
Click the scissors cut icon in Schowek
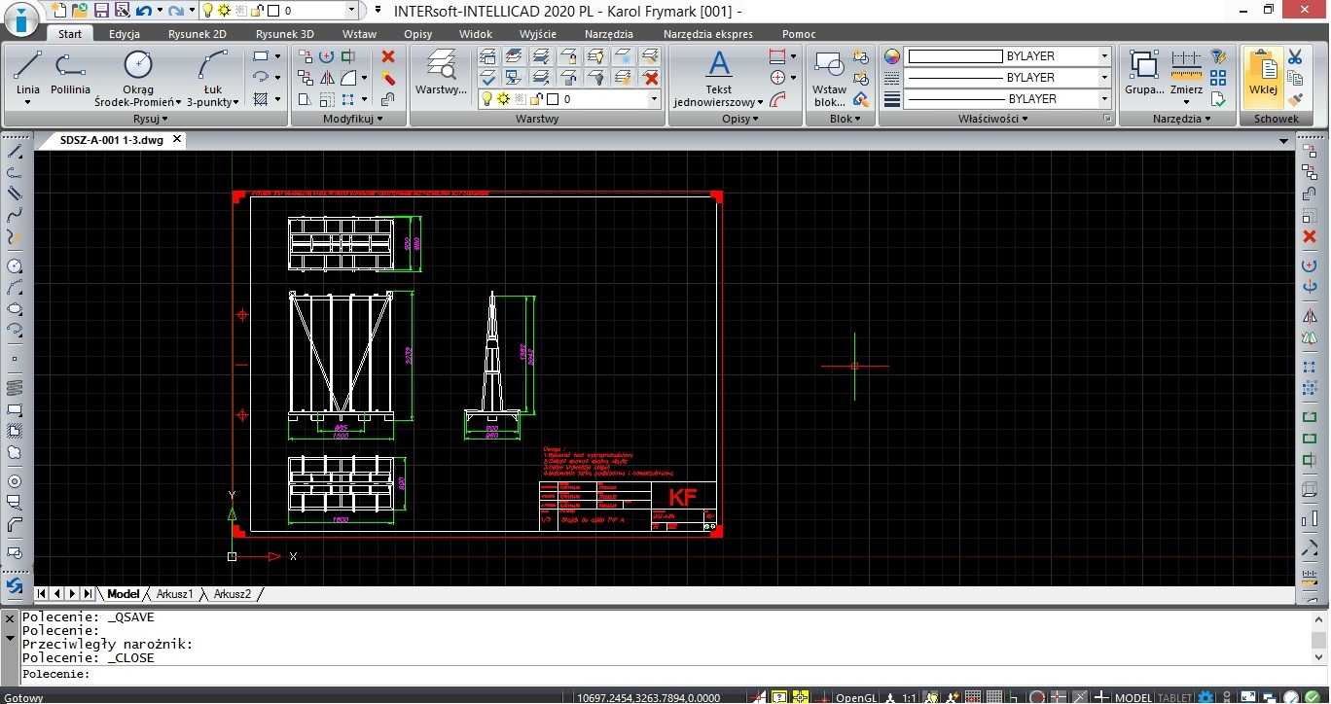(1295, 56)
